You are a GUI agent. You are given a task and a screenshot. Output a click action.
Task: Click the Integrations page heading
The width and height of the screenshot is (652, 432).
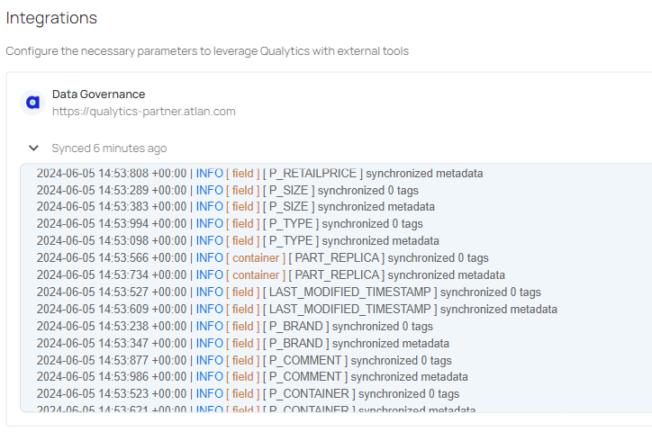[x=51, y=17]
